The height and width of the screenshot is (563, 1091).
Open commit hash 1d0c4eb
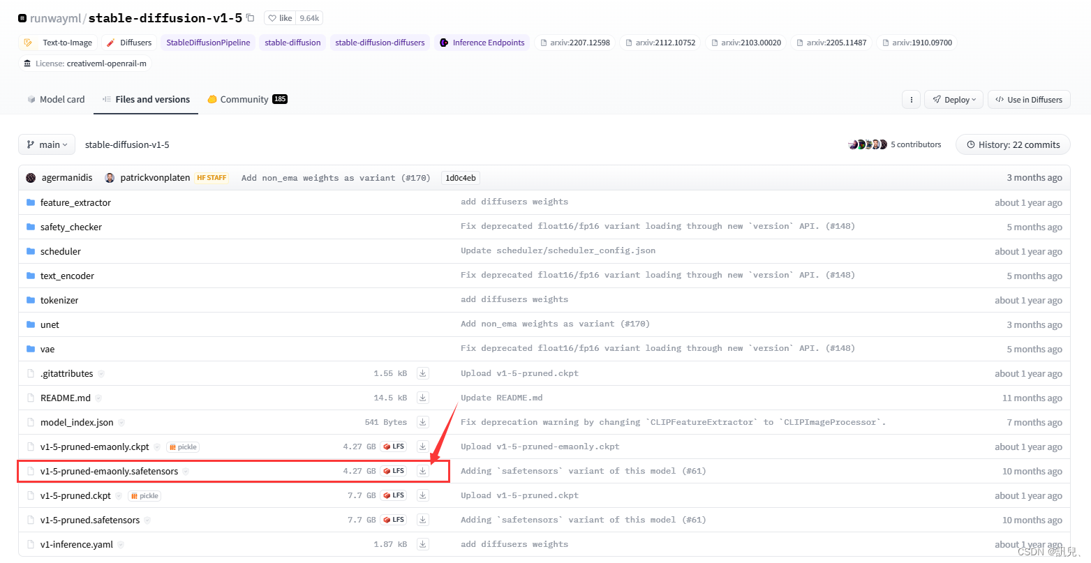[x=461, y=178]
